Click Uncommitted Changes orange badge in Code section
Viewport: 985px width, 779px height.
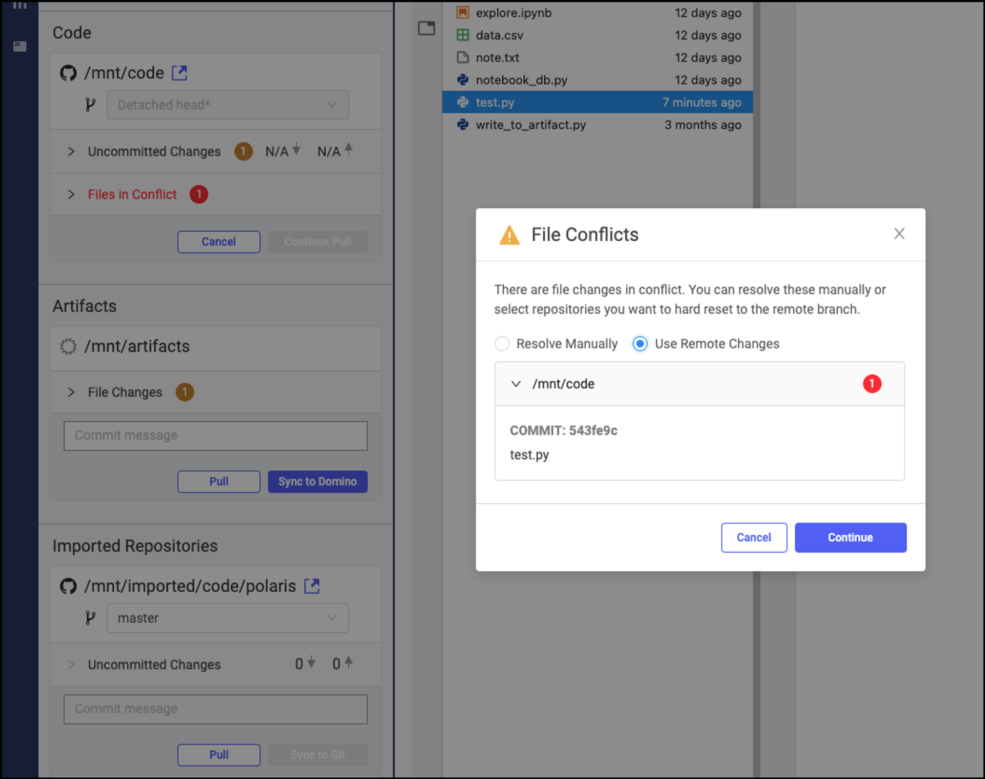(243, 151)
